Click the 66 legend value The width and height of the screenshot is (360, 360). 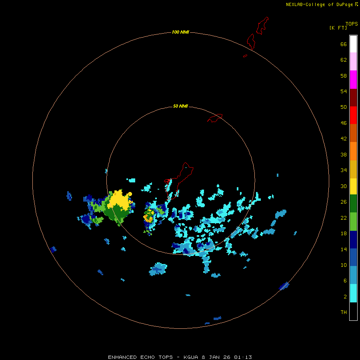[344, 44]
